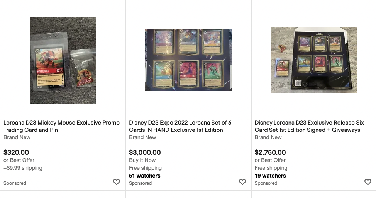Open Lorcana D23 Mickey Mouse Exclusive Promo title

(61, 126)
